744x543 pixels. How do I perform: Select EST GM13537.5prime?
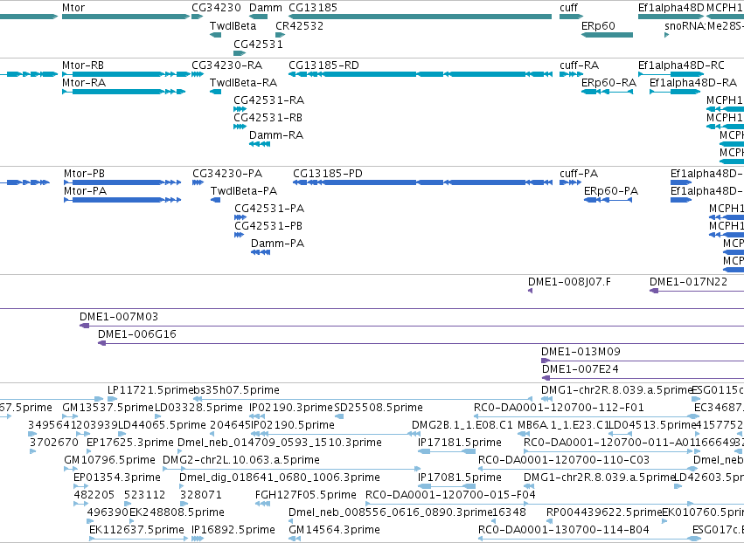click(x=70, y=416)
